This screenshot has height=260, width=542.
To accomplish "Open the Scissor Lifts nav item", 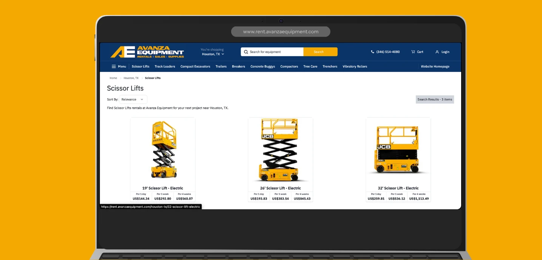I will (141, 67).
